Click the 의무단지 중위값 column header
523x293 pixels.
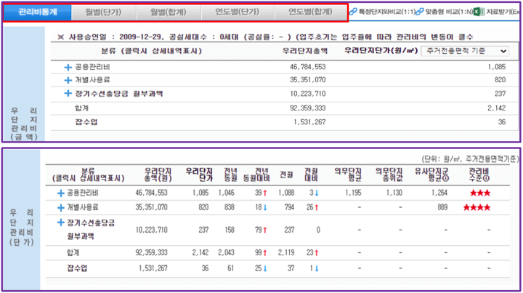[389, 175]
